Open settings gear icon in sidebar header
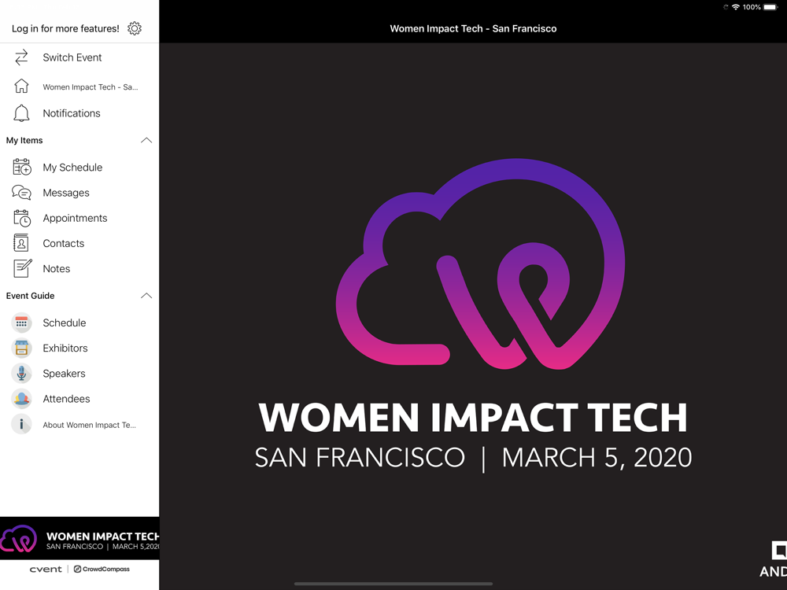Screen dimensions: 787x590 (x=135, y=28)
